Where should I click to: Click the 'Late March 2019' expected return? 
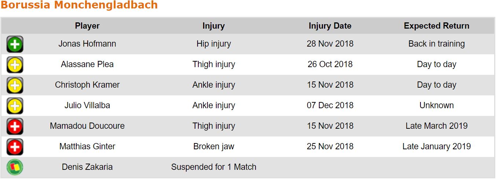click(436, 126)
